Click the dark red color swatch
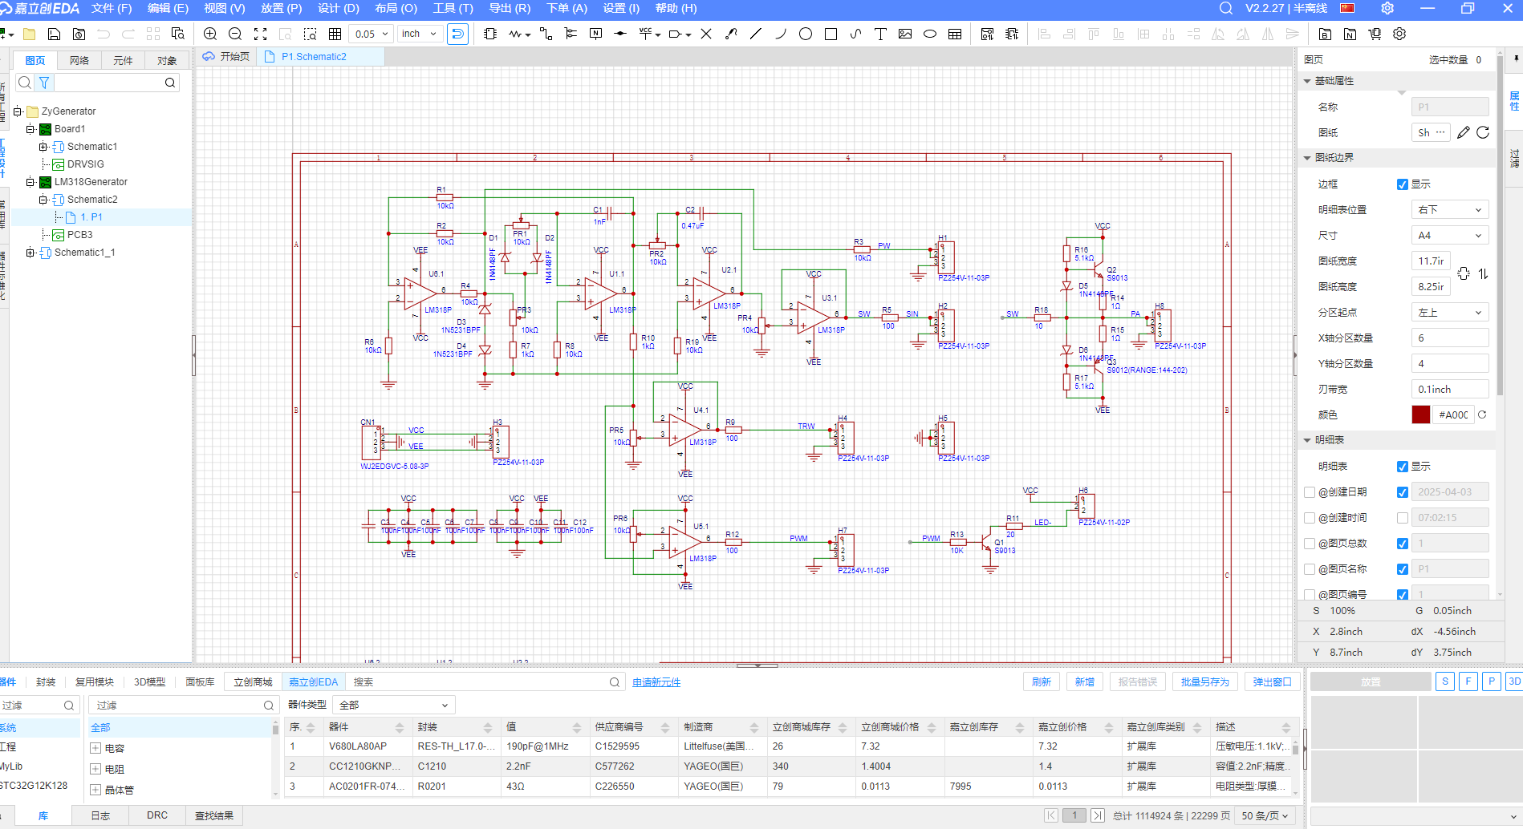This screenshot has height=829, width=1523. (1420, 415)
